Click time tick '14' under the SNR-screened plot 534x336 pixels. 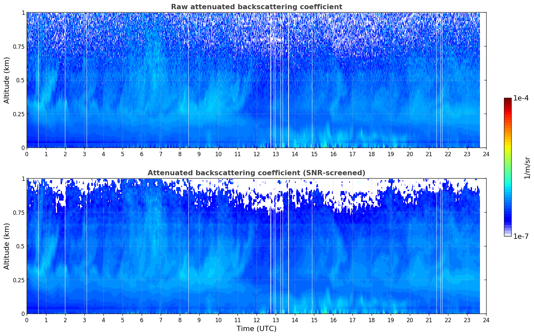(x=295, y=320)
